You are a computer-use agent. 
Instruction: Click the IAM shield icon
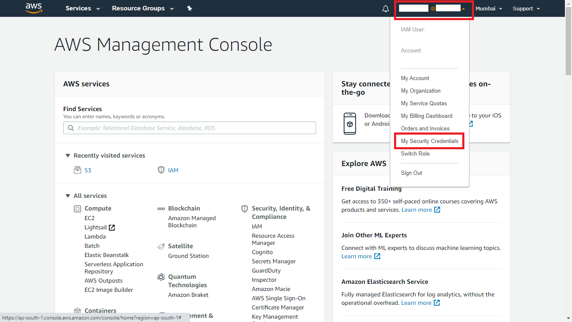coord(161,170)
